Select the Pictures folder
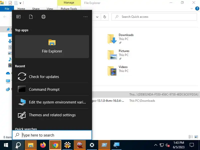 [x=118, y=55]
